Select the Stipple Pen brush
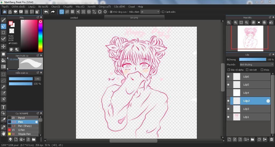The image size is (275, 147). 23,134
